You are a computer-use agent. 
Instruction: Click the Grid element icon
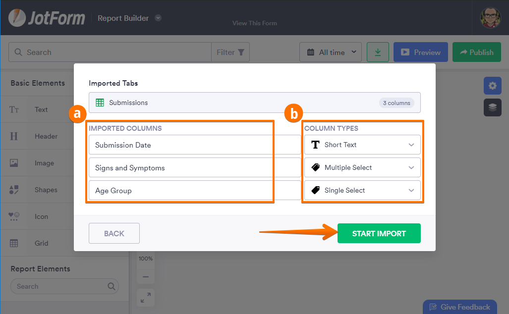pos(14,243)
